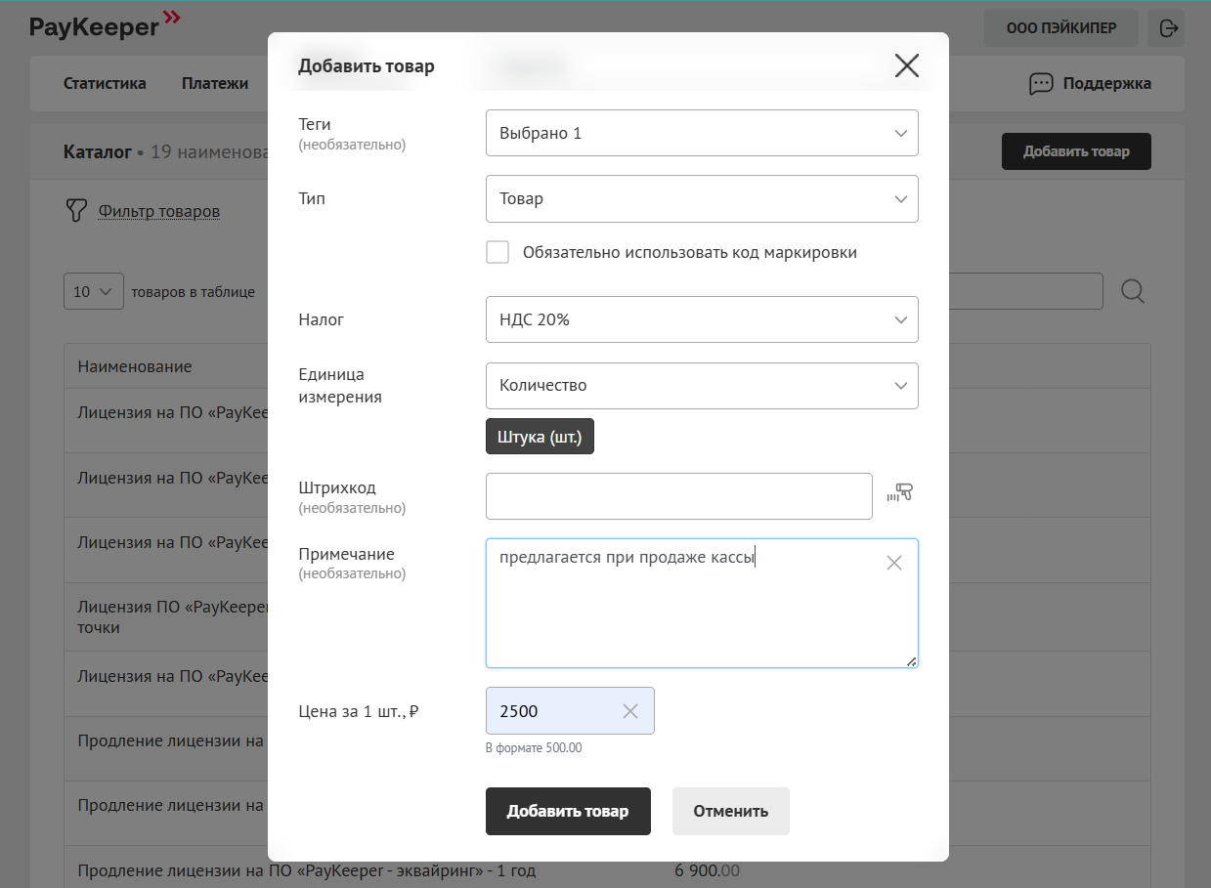Open the Платежи tab
The height and width of the screenshot is (888, 1211).
(215, 83)
